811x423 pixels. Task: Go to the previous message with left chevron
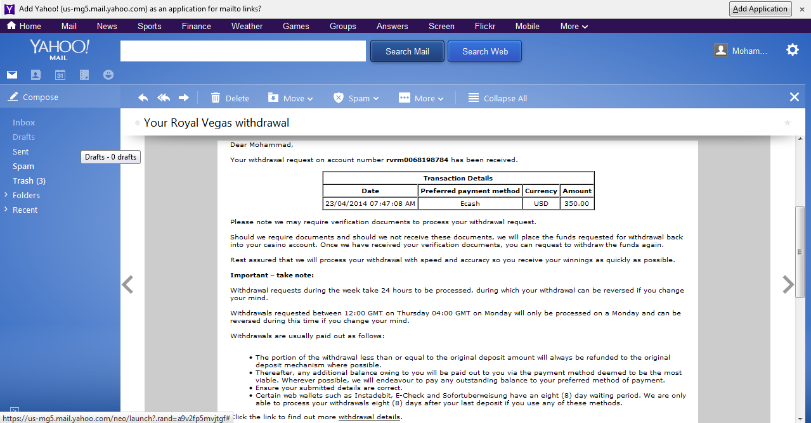click(127, 284)
